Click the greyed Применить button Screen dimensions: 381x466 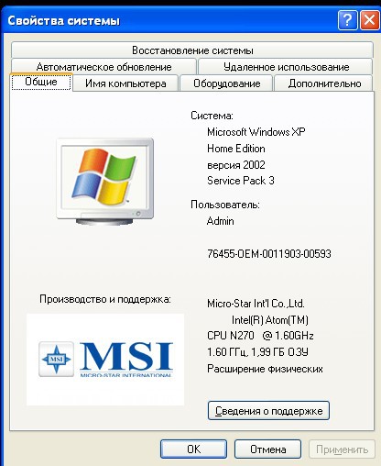[342, 449]
